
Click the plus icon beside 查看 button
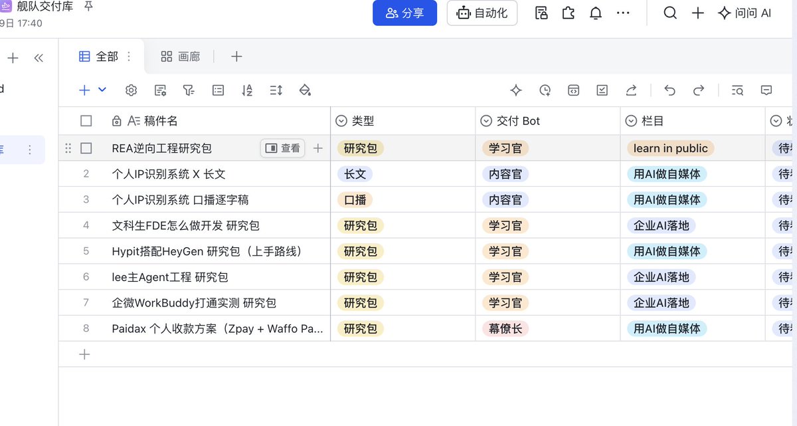[x=318, y=148]
